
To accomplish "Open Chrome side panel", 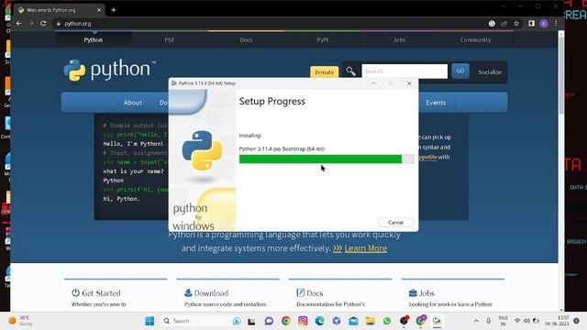I will coord(531,23).
